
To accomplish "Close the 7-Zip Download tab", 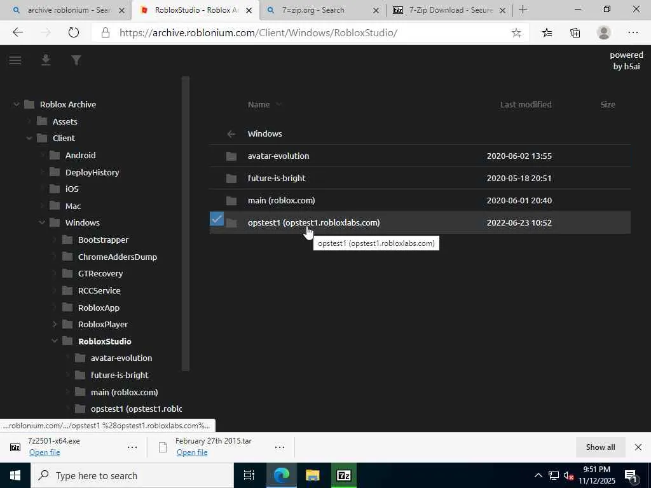I will tap(502, 10).
